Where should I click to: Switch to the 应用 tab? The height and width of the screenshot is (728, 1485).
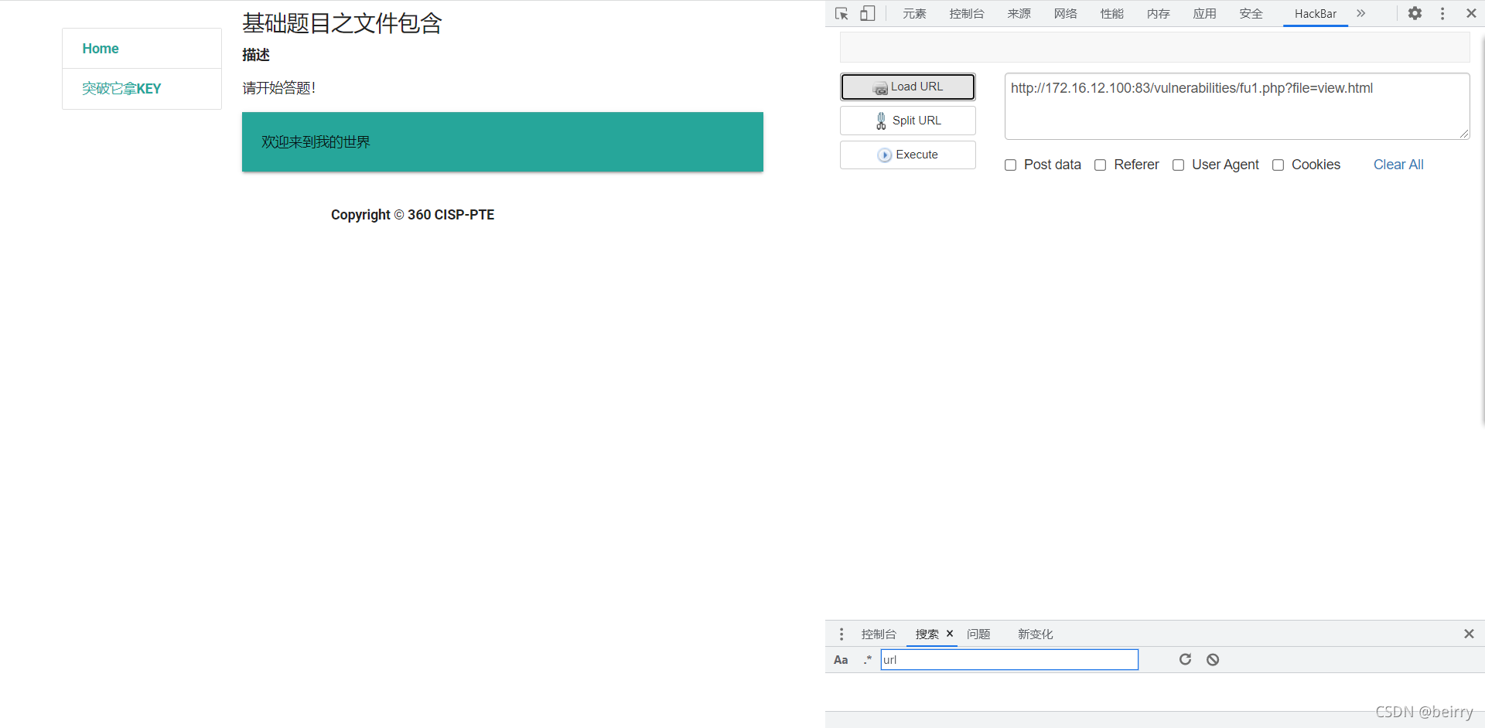point(1204,14)
